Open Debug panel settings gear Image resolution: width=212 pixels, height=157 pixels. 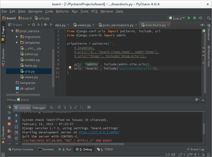pos(197,100)
